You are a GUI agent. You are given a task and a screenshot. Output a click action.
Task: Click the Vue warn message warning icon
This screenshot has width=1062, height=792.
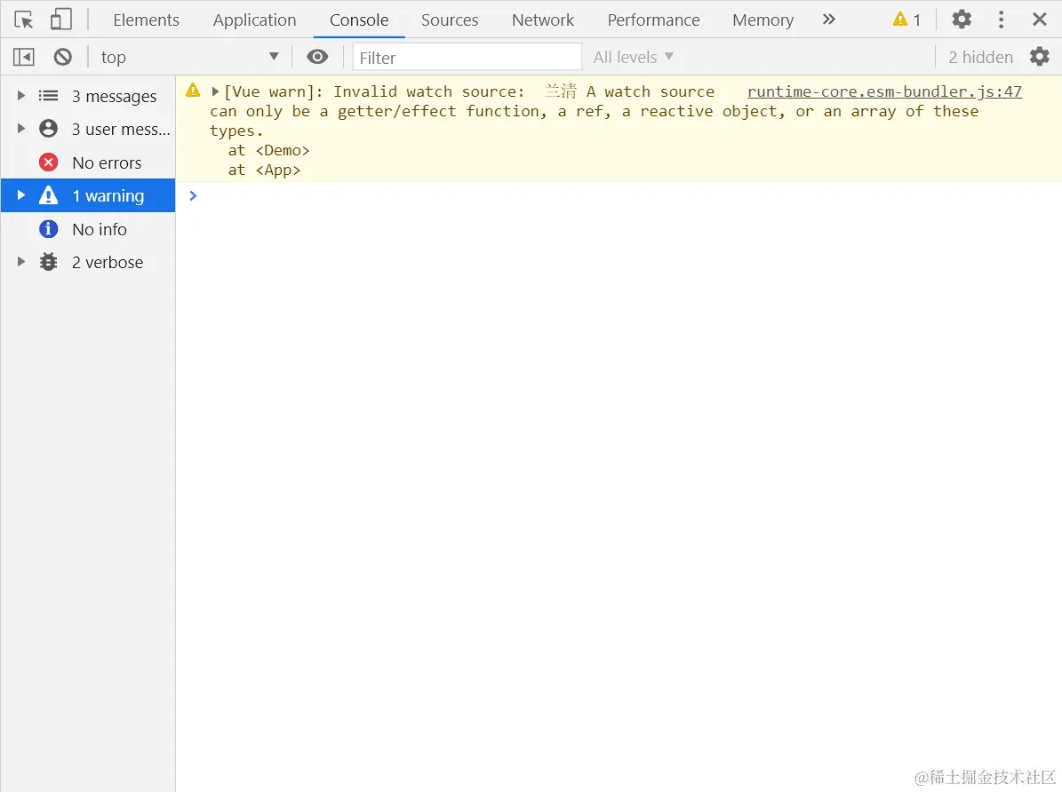(x=193, y=90)
